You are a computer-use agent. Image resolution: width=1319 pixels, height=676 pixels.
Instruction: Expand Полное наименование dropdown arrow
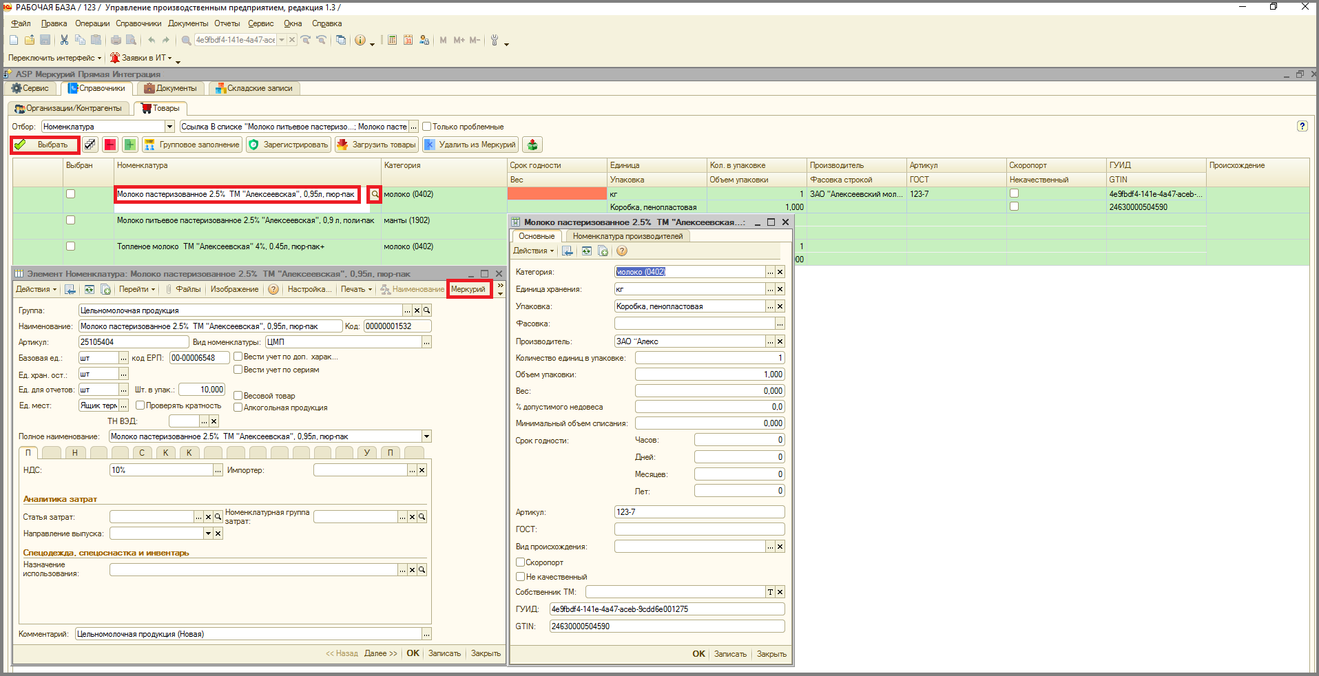pyautogui.click(x=426, y=436)
